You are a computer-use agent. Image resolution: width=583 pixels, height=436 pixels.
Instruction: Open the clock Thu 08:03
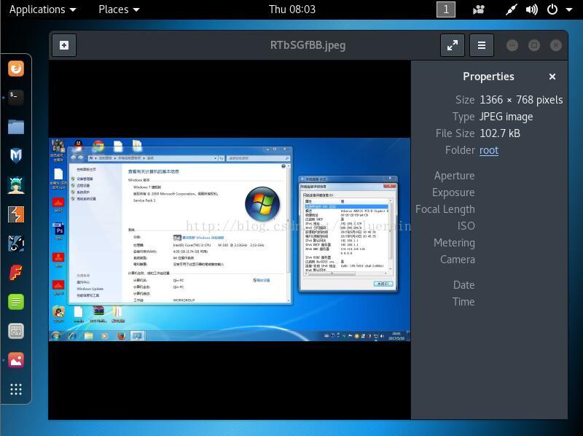click(292, 9)
